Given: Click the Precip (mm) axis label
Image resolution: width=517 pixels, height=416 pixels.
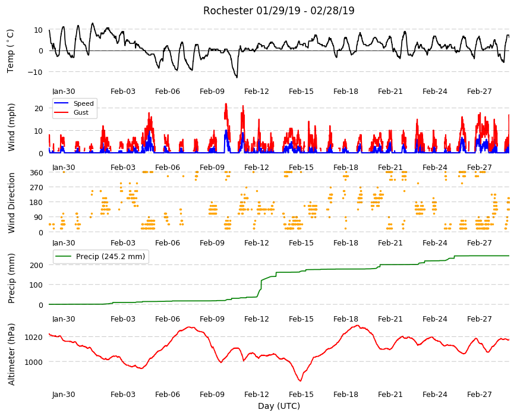Looking at the screenshot, I should [x=11, y=278].
